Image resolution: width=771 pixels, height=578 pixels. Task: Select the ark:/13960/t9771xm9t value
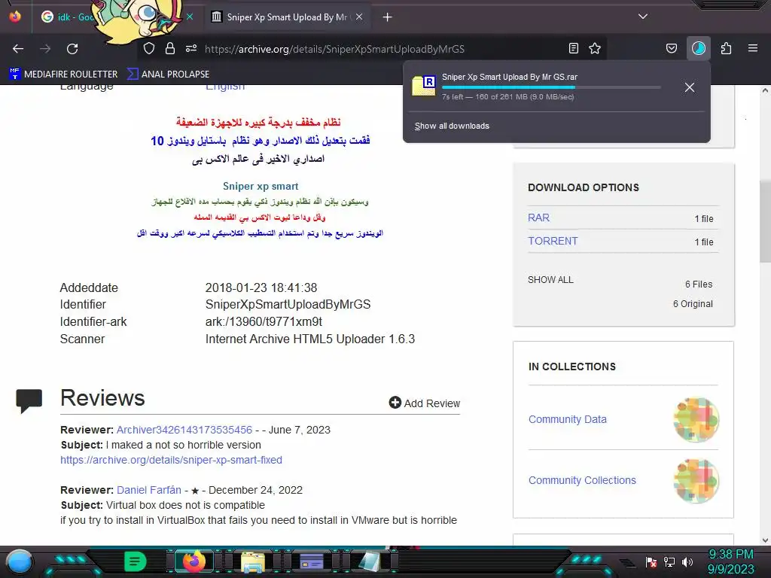[264, 321]
